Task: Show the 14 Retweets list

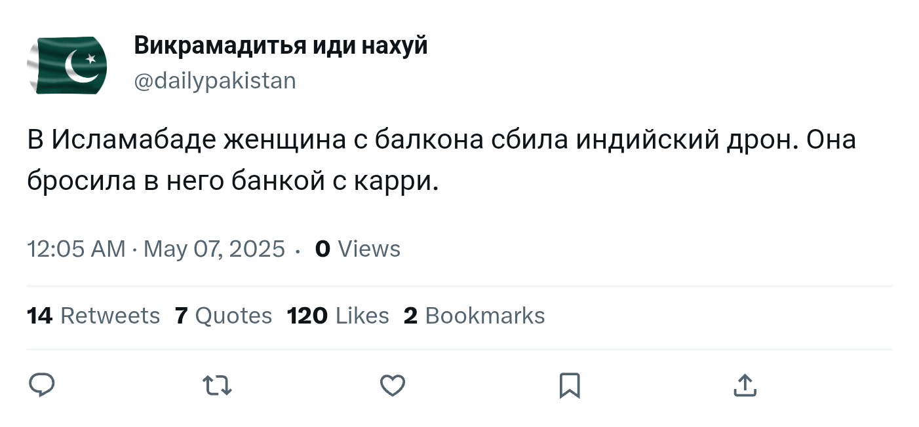Action: tap(94, 316)
